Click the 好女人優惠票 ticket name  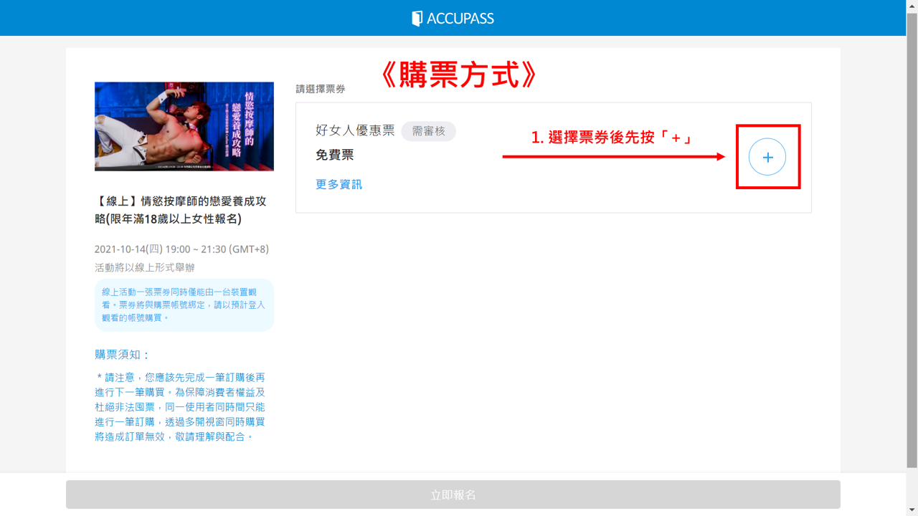tap(355, 130)
